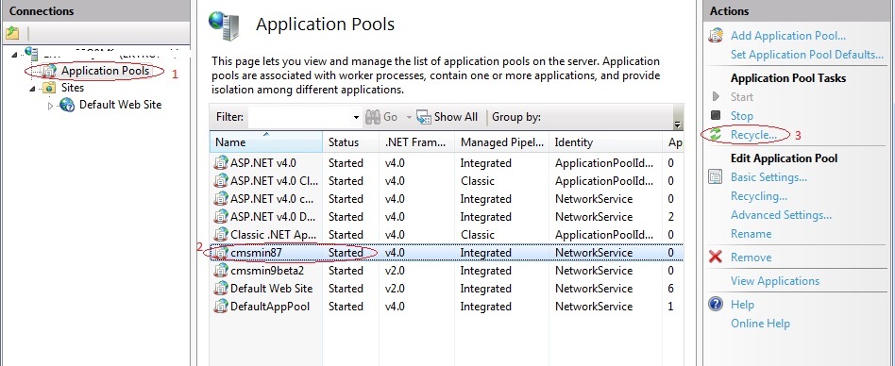Click the DefaultAppPool row icon
The width and height of the screenshot is (895, 366).
pos(220,307)
